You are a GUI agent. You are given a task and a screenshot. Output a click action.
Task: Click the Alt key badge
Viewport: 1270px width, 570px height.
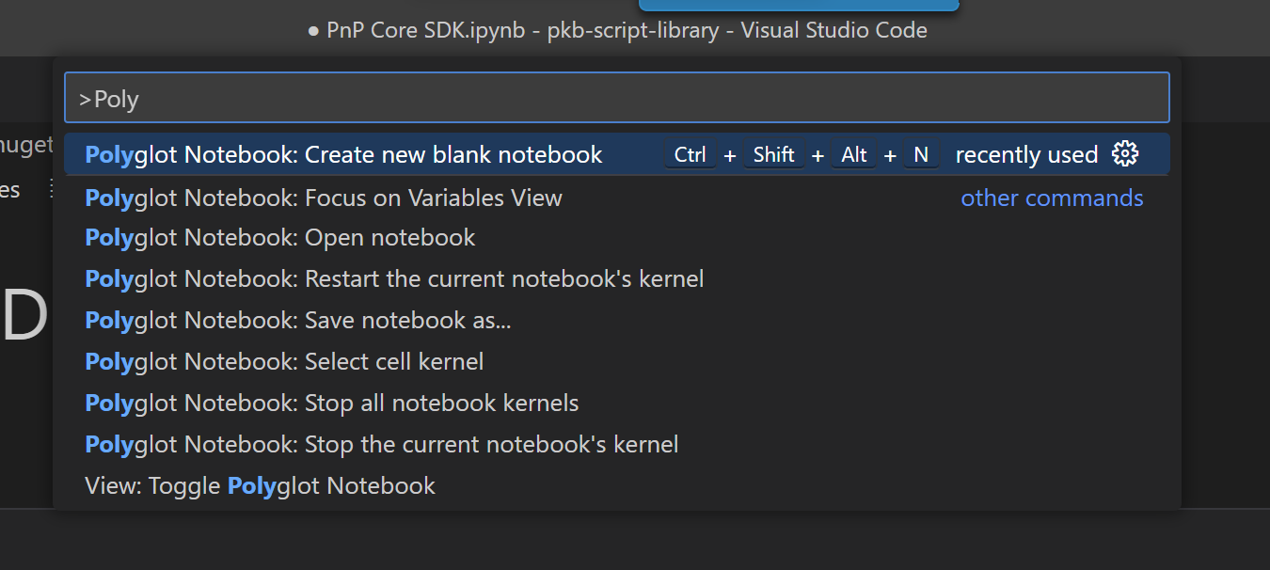(x=852, y=155)
